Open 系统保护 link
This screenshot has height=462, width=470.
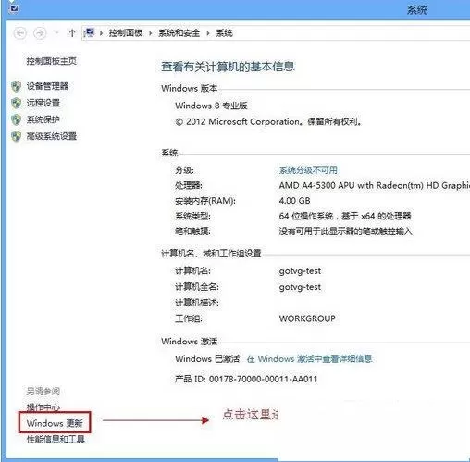point(43,119)
